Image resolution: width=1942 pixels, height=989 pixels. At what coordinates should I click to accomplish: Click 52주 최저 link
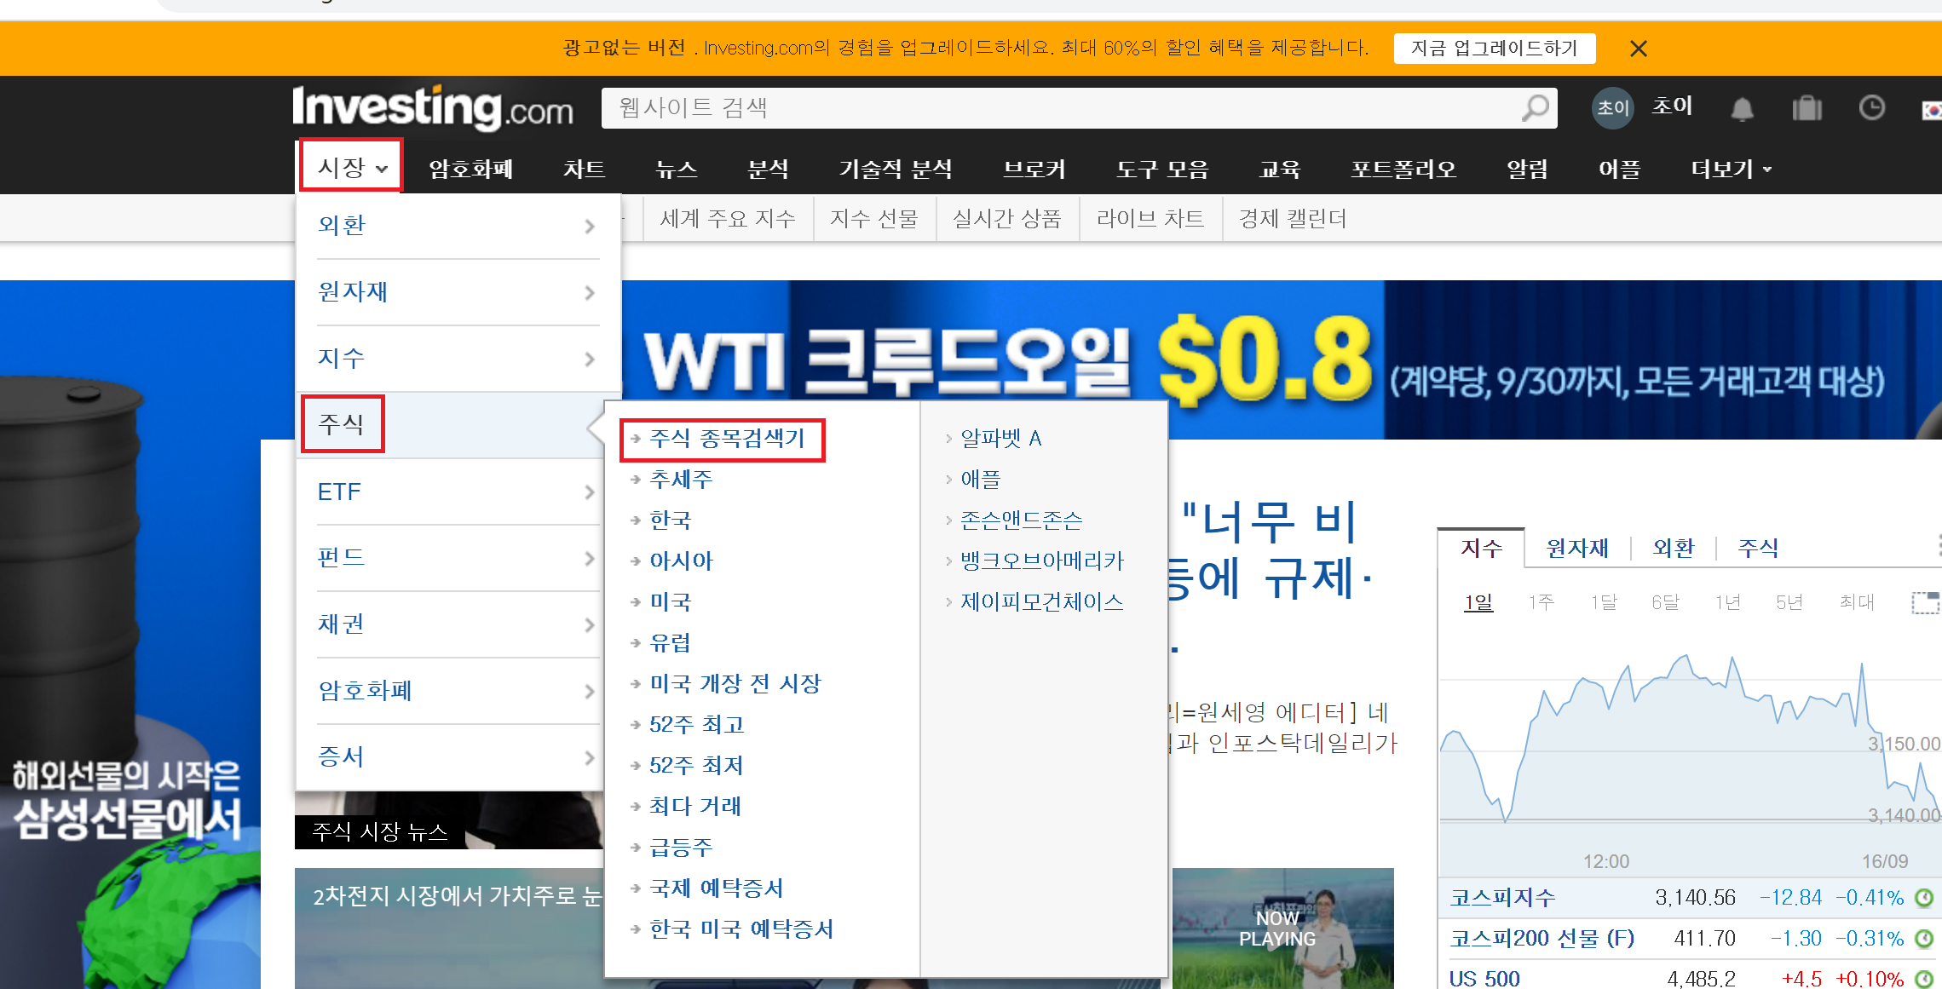coord(697,766)
